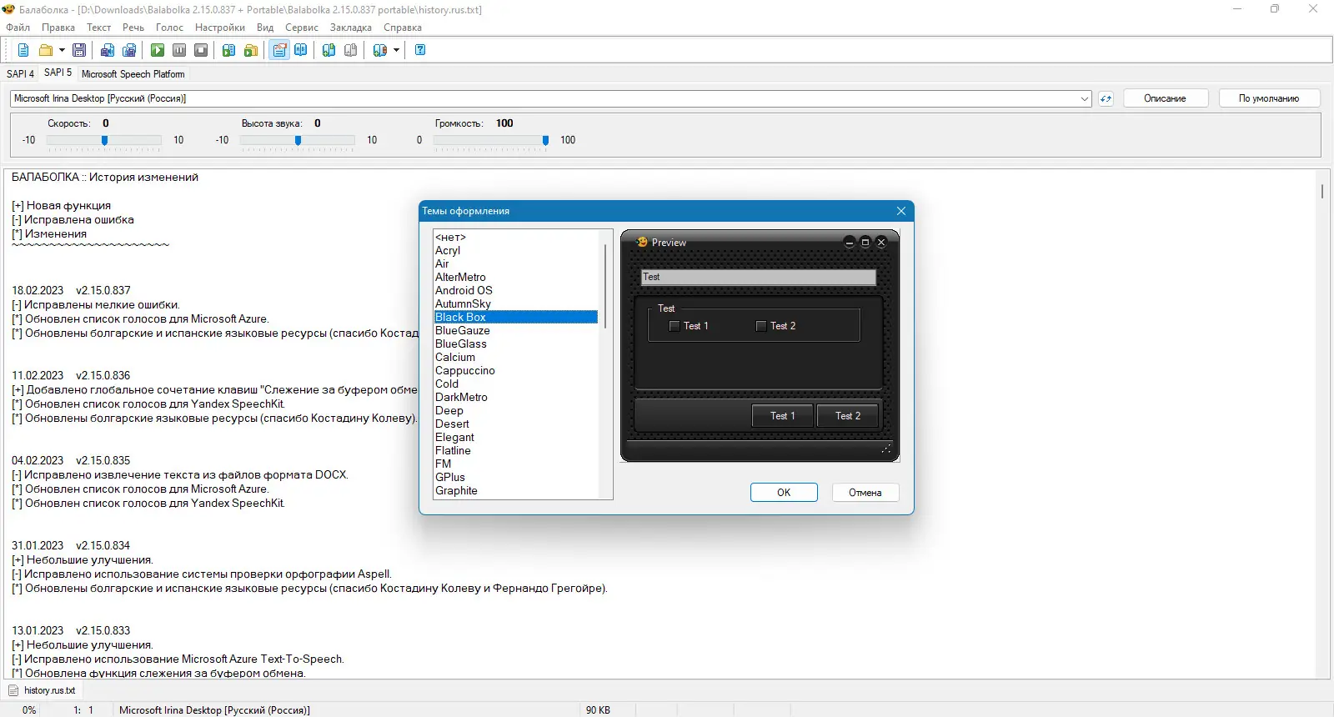Image resolution: width=1334 pixels, height=717 pixels.
Task: Add a bookmark with the green-plus book icon
Action: [x=329, y=50]
